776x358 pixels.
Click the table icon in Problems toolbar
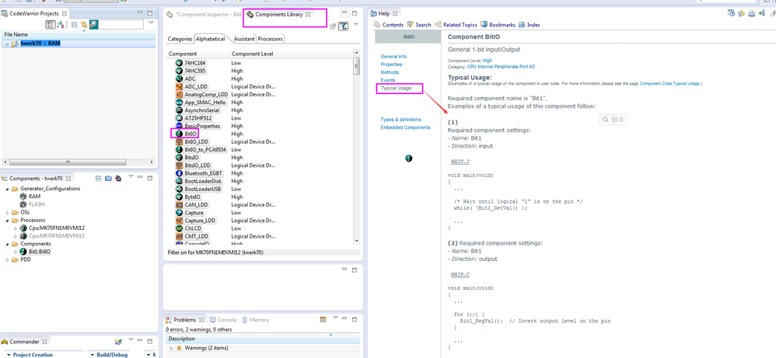(x=323, y=319)
